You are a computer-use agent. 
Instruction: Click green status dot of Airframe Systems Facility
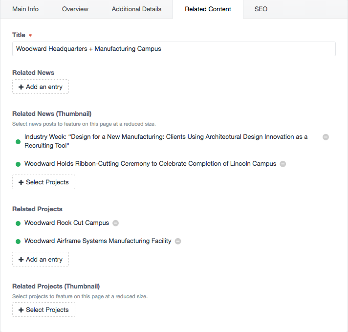click(x=18, y=242)
